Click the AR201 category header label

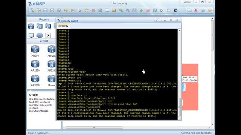(44, 41)
